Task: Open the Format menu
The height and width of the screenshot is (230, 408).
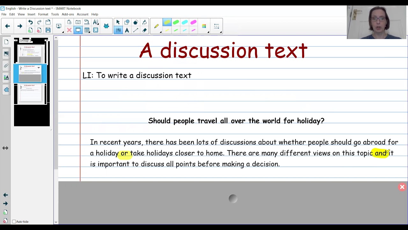Action: 43,14
